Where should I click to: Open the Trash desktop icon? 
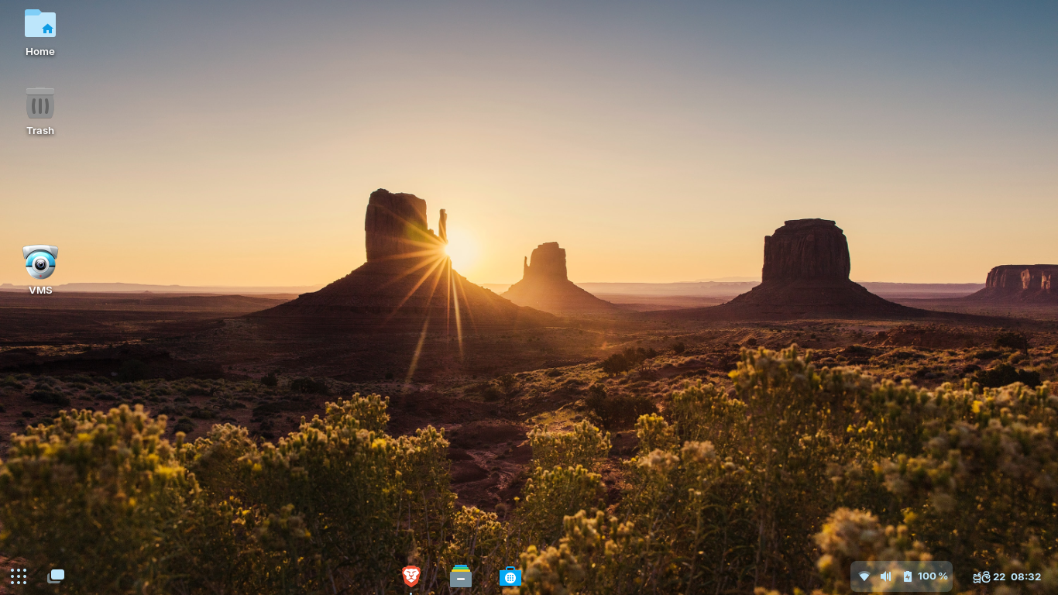[40, 103]
